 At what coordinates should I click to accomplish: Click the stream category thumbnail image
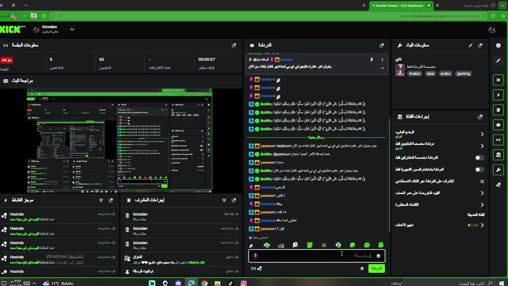(x=400, y=70)
